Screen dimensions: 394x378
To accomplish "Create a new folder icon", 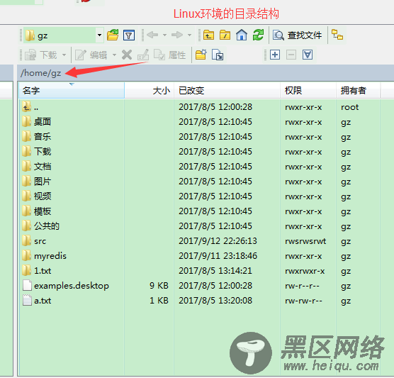I will click(201, 55).
